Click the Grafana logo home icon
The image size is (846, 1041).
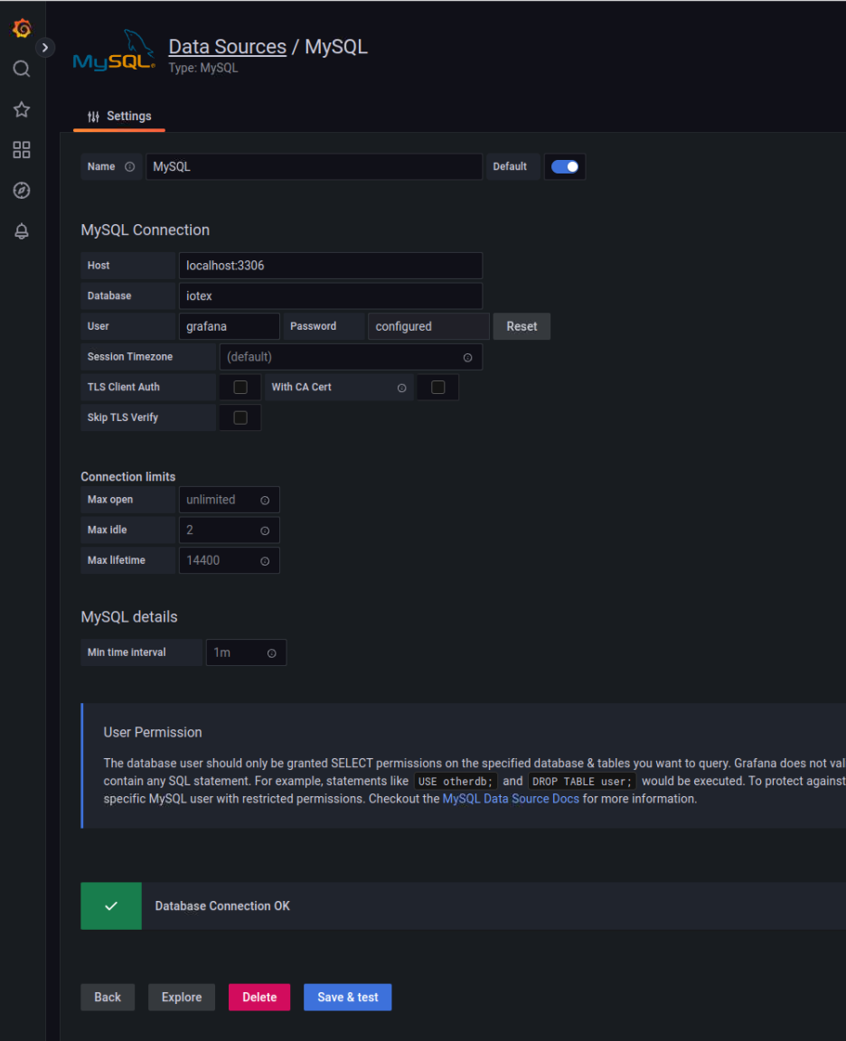pos(22,29)
